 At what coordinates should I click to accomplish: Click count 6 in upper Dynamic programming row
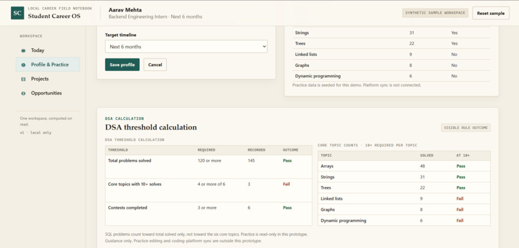(410, 76)
